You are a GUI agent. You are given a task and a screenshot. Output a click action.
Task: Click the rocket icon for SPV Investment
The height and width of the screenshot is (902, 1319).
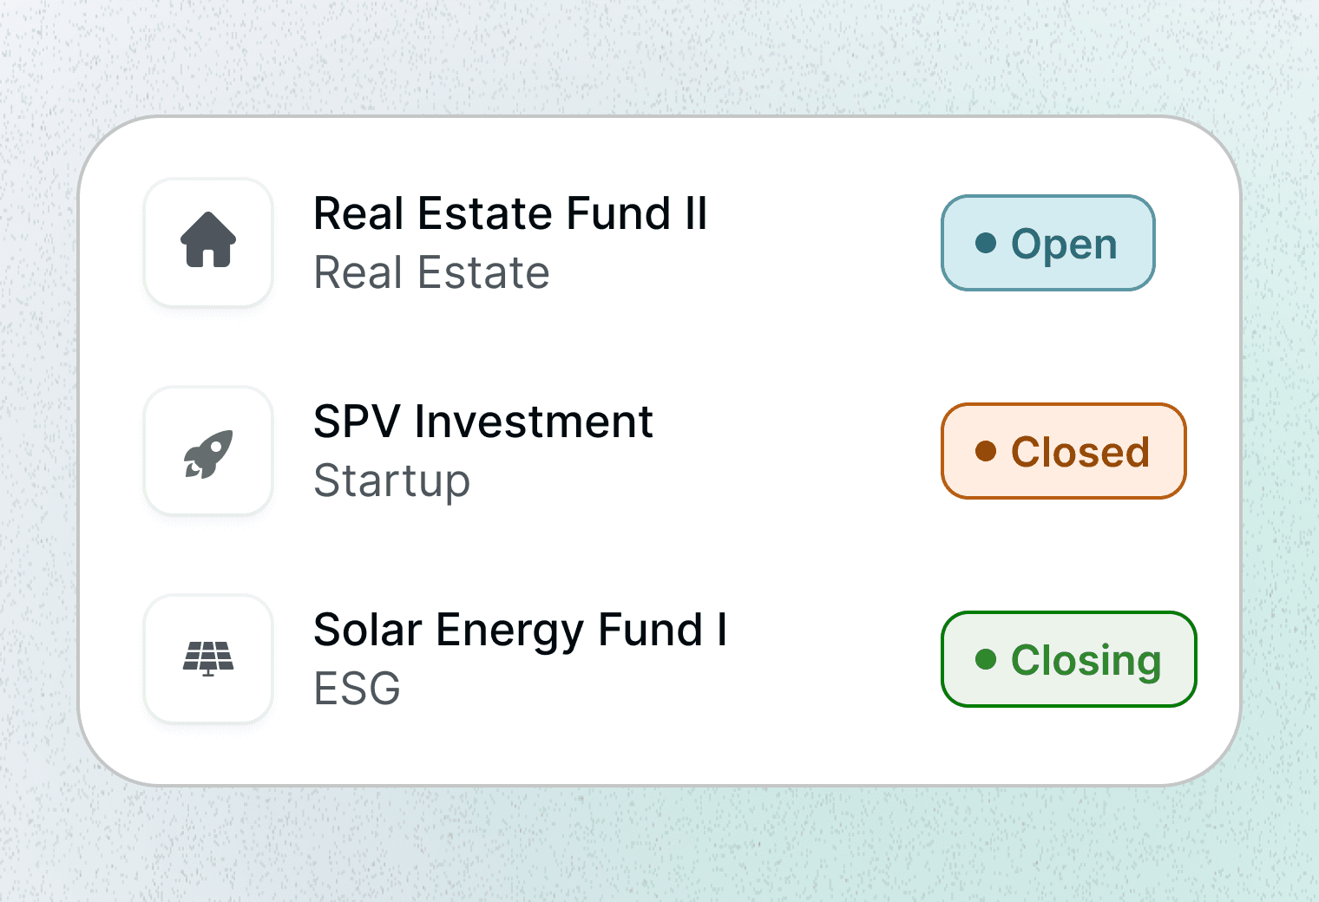coord(208,452)
